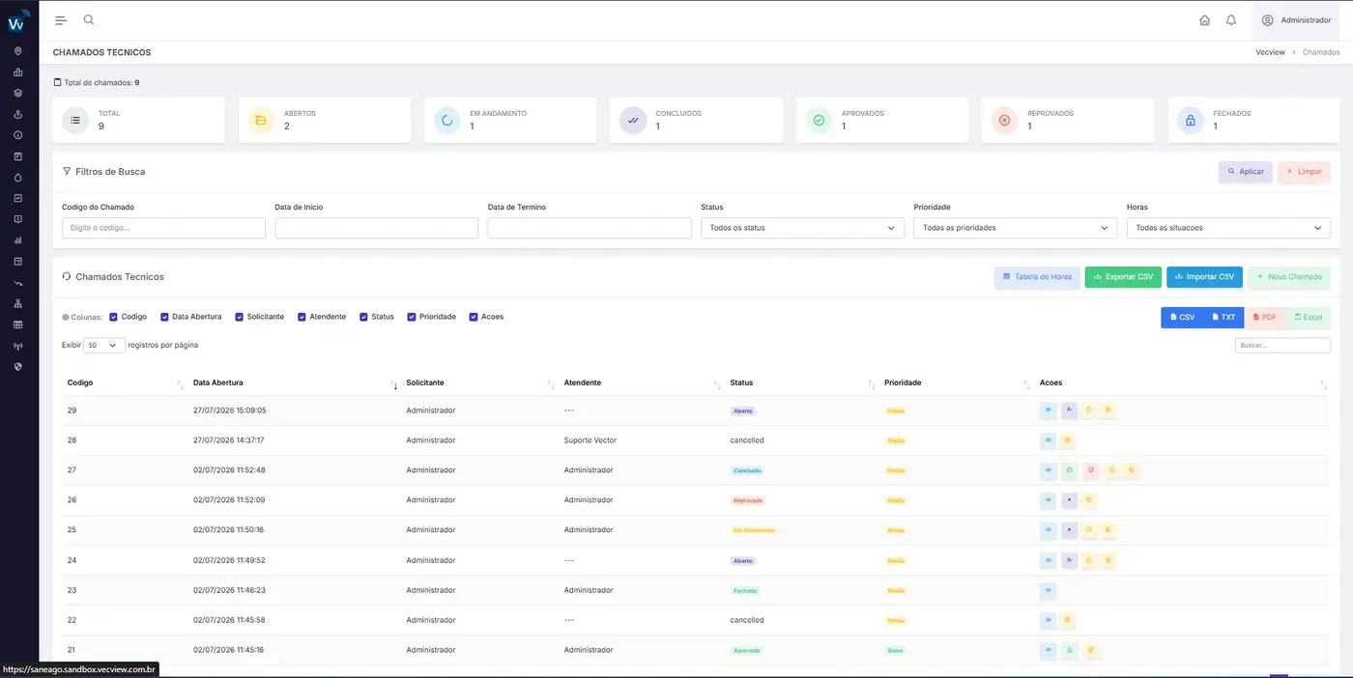1353x678 pixels.
Task: Toggle Solicitante column checkbox
Action: pyautogui.click(x=239, y=317)
